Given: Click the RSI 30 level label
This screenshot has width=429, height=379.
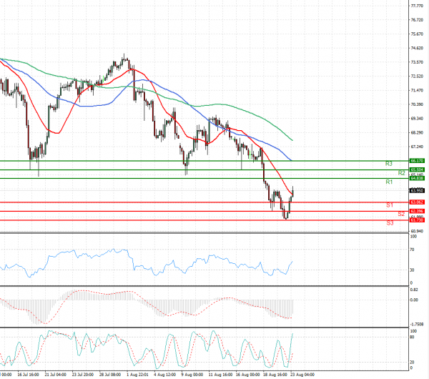Looking at the screenshot, I should point(412,270).
